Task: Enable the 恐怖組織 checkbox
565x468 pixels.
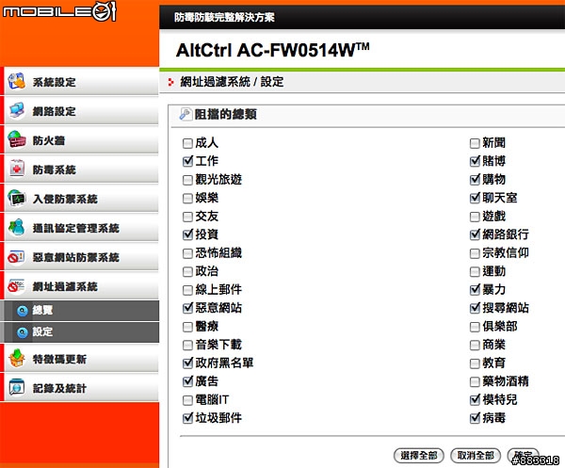Action: 187,253
